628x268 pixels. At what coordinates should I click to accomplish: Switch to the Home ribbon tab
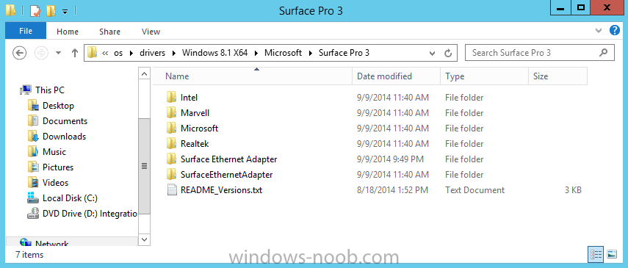(x=68, y=32)
